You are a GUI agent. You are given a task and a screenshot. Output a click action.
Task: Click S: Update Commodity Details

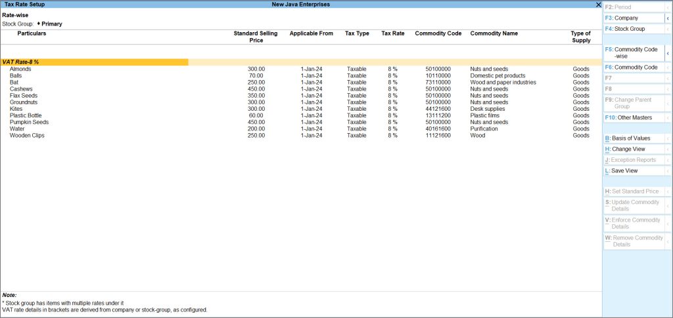(634, 205)
